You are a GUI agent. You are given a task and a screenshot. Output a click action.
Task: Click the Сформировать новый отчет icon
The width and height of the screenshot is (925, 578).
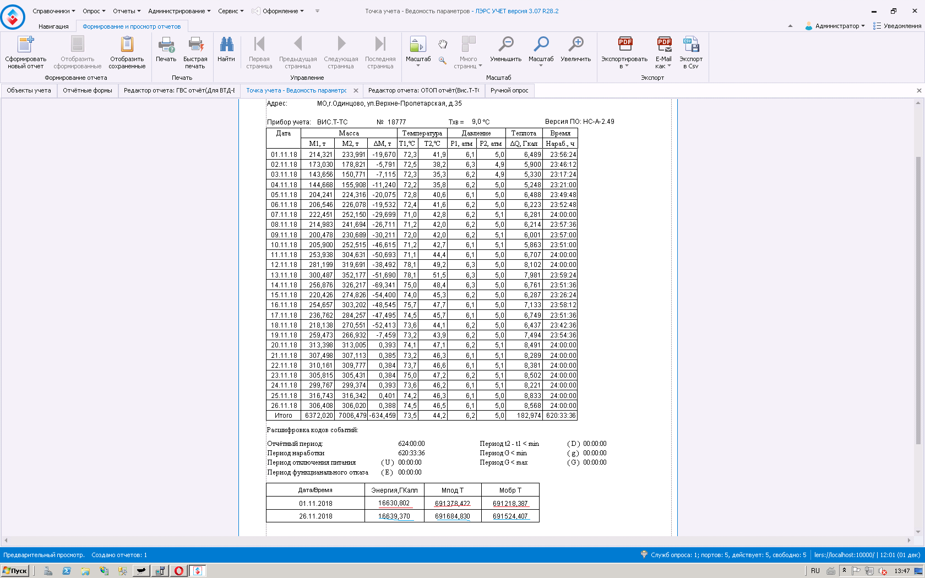point(25,45)
